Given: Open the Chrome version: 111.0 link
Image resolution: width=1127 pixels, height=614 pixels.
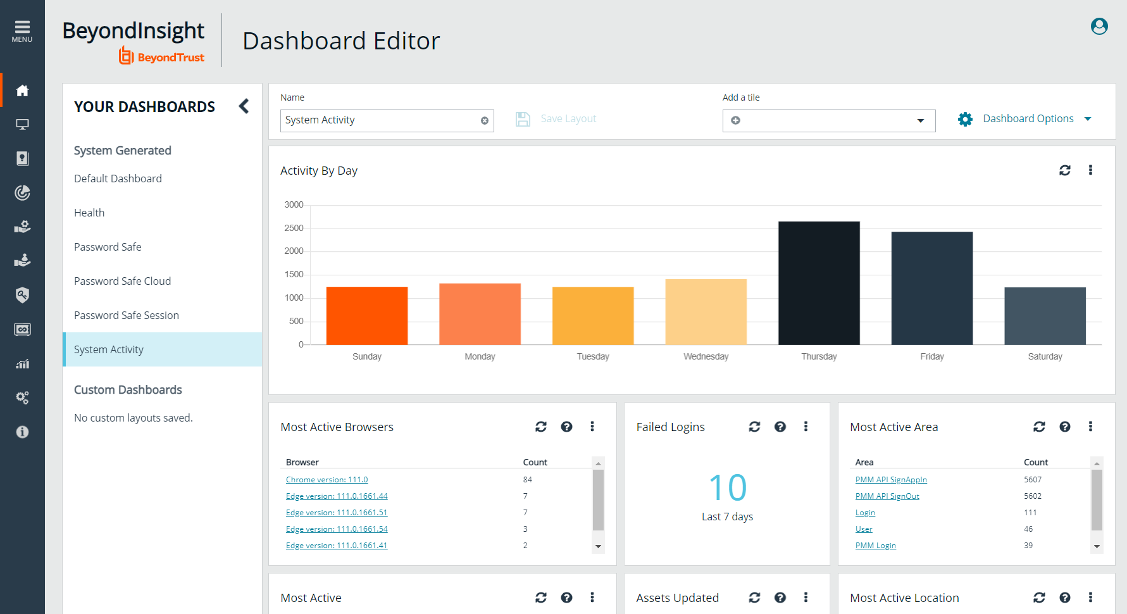Looking at the screenshot, I should (x=327, y=480).
